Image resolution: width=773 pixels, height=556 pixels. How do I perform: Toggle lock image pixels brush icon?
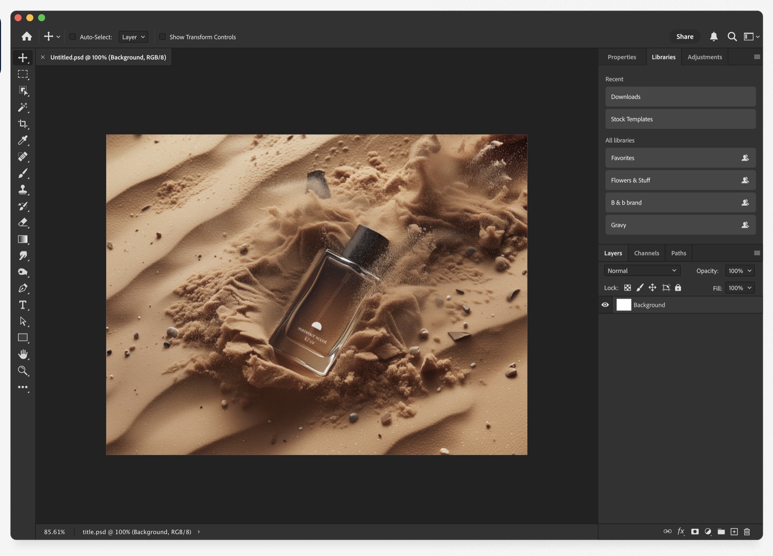point(640,288)
